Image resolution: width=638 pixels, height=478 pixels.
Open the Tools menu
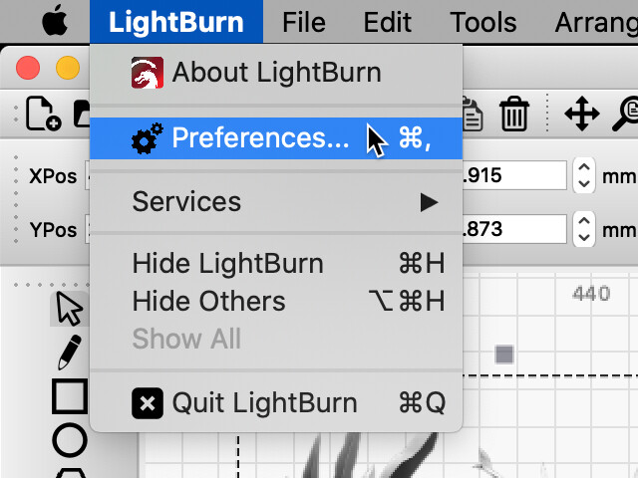click(x=482, y=22)
